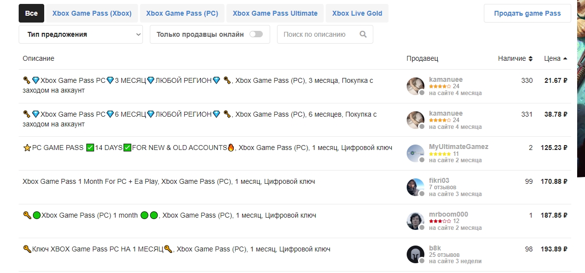Open MyUltimateGamez seller avatar

pyautogui.click(x=415, y=153)
